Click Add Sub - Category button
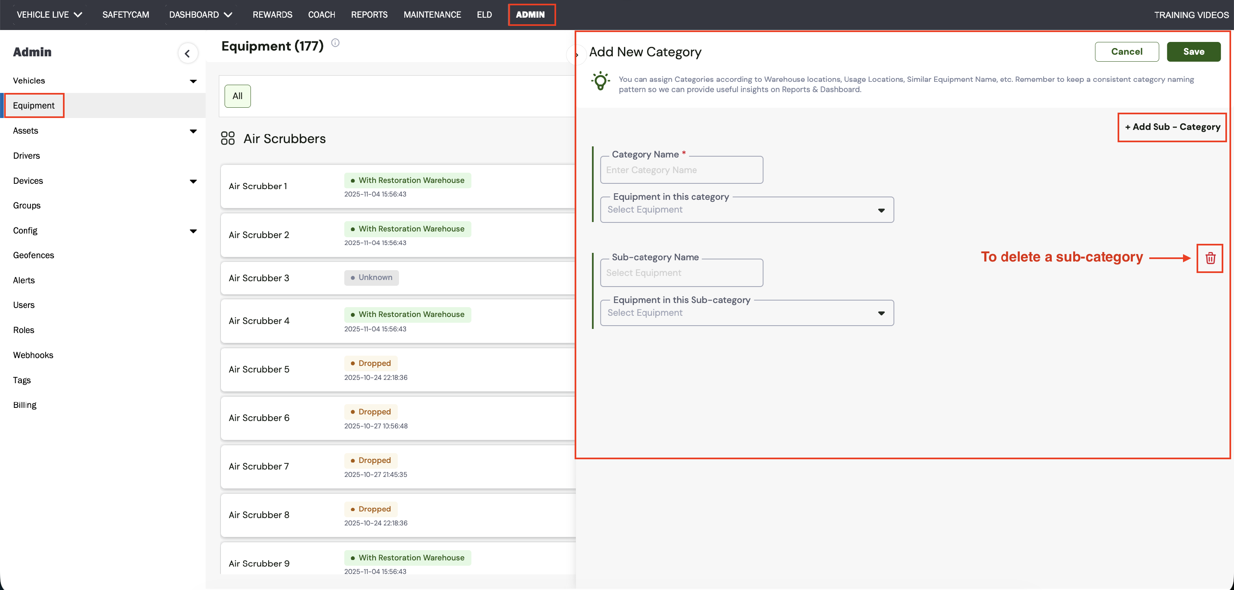1234x590 pixels. (1172, 127)
